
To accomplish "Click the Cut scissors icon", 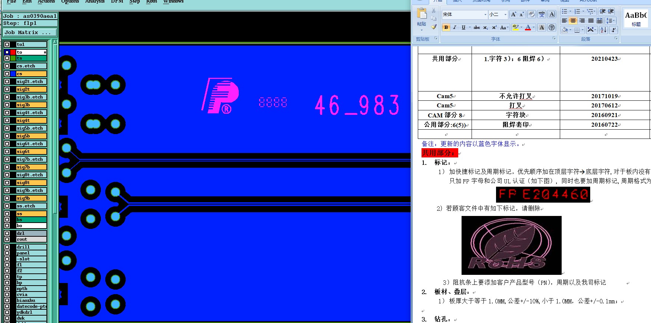I will [x=434, y=11].
